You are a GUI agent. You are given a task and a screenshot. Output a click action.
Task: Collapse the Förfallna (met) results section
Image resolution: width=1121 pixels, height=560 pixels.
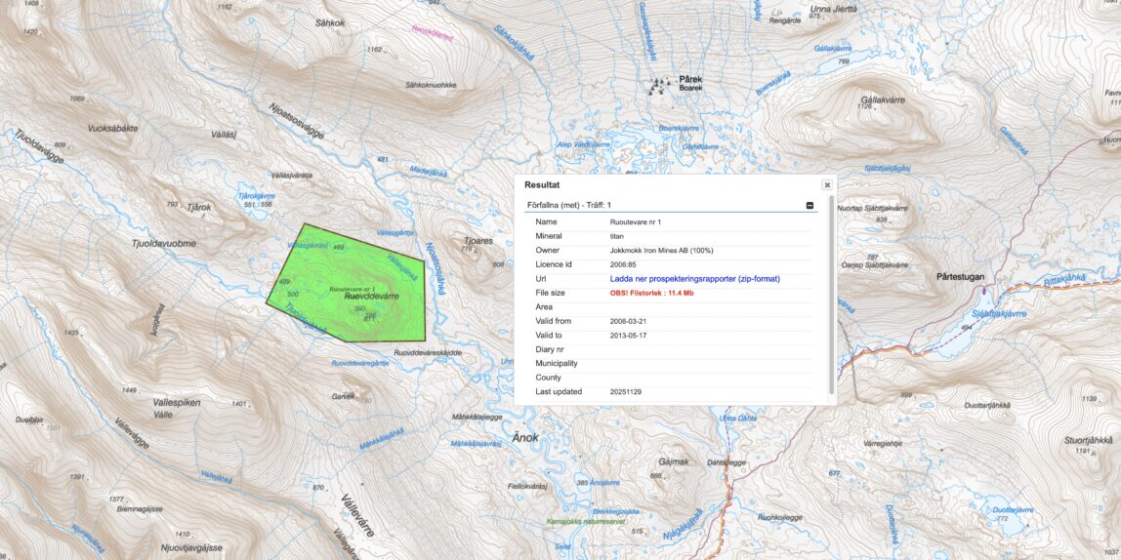point(810,205)
